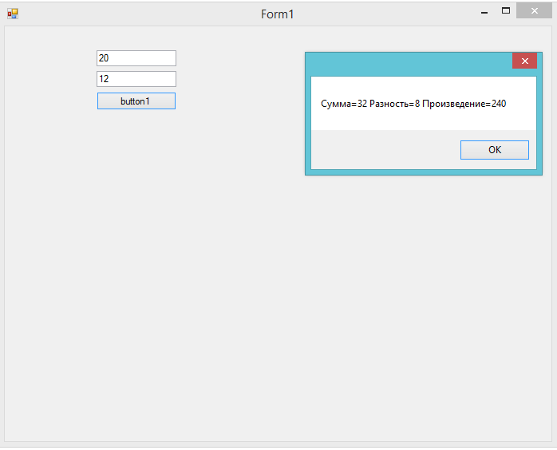The image size is (557, 450).
Task: Close the message box with red X
Action: 524,61
